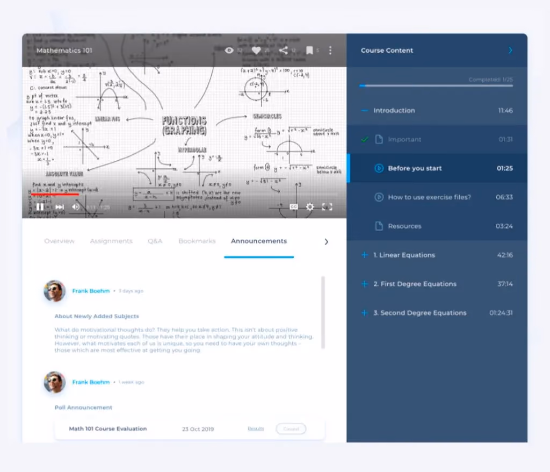Click the 23 Oct 2019 poll date
The image size is (550, 472).
(x=198, y=429)
